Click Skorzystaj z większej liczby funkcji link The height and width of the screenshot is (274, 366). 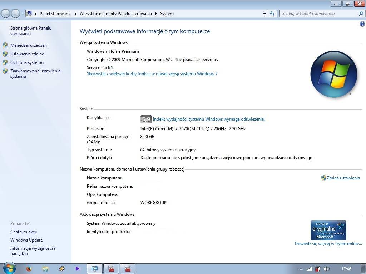[x=152, y=74]
